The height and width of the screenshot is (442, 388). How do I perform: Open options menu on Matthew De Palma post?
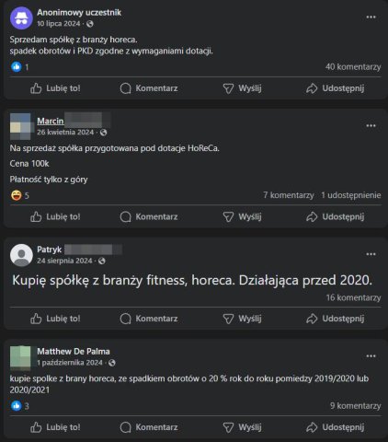(371, 356)
